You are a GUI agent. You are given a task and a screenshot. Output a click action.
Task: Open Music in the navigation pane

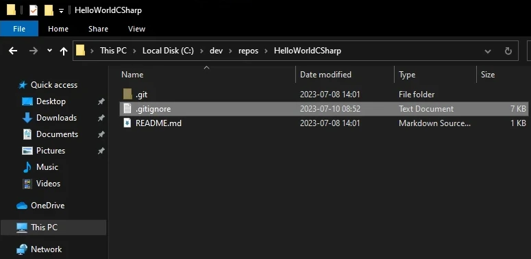47,167
